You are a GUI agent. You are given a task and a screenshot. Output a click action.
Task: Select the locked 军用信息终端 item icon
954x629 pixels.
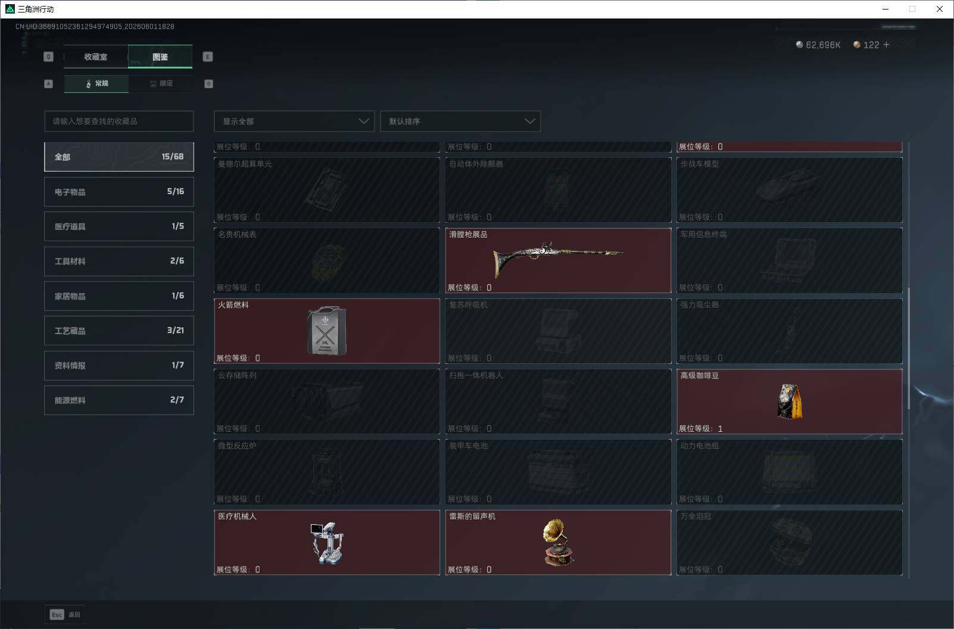tap(790, 260)
